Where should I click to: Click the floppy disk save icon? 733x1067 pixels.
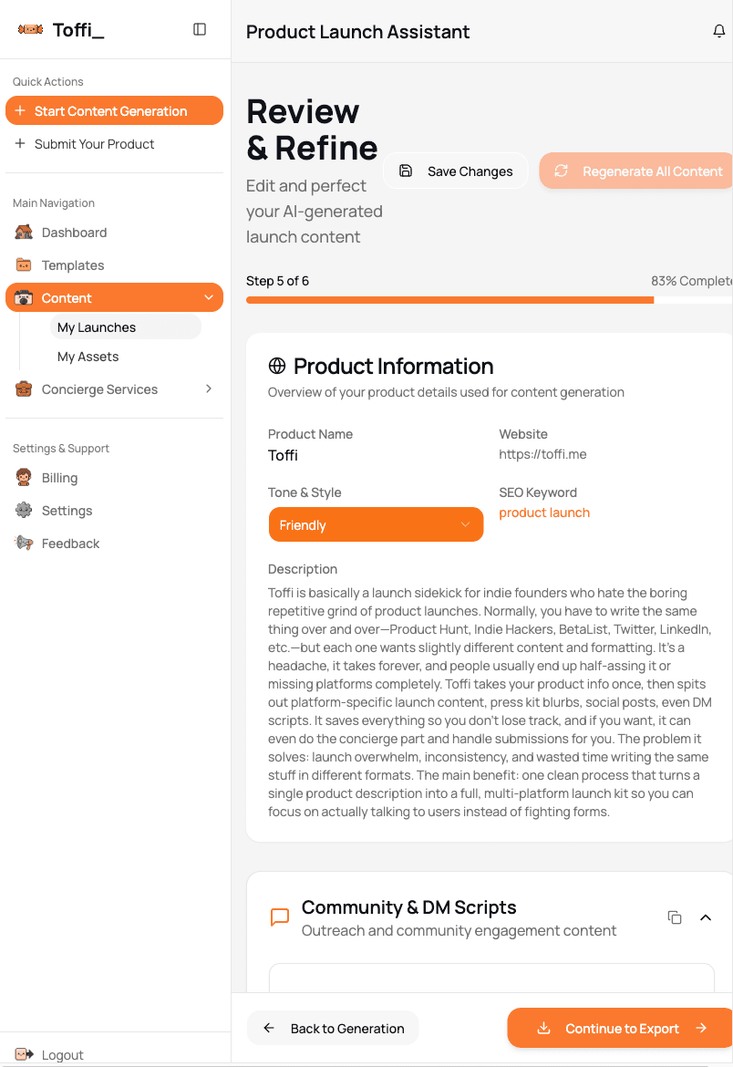[x=406, y=171]
